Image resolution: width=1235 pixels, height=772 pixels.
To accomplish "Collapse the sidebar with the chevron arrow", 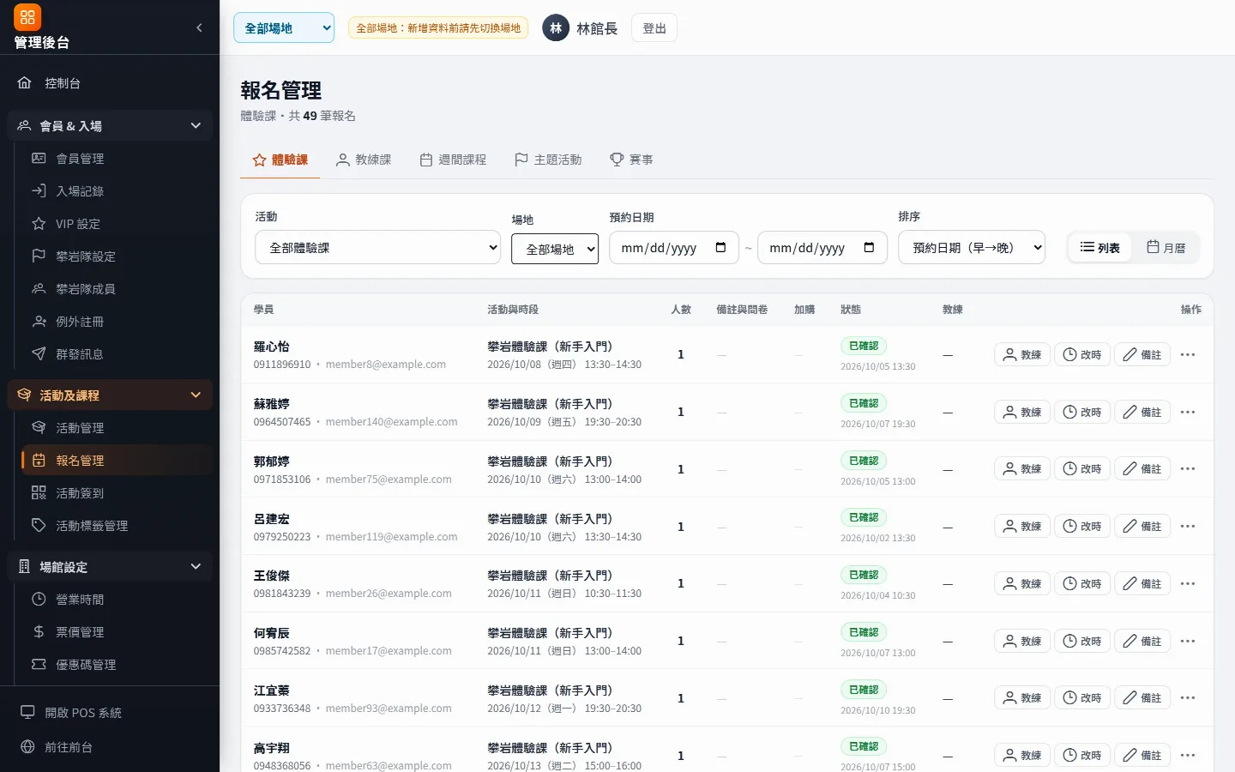I will 199,27.
